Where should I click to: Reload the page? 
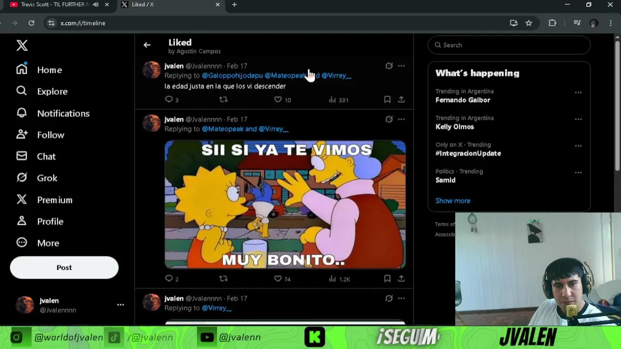pos(32,23)
